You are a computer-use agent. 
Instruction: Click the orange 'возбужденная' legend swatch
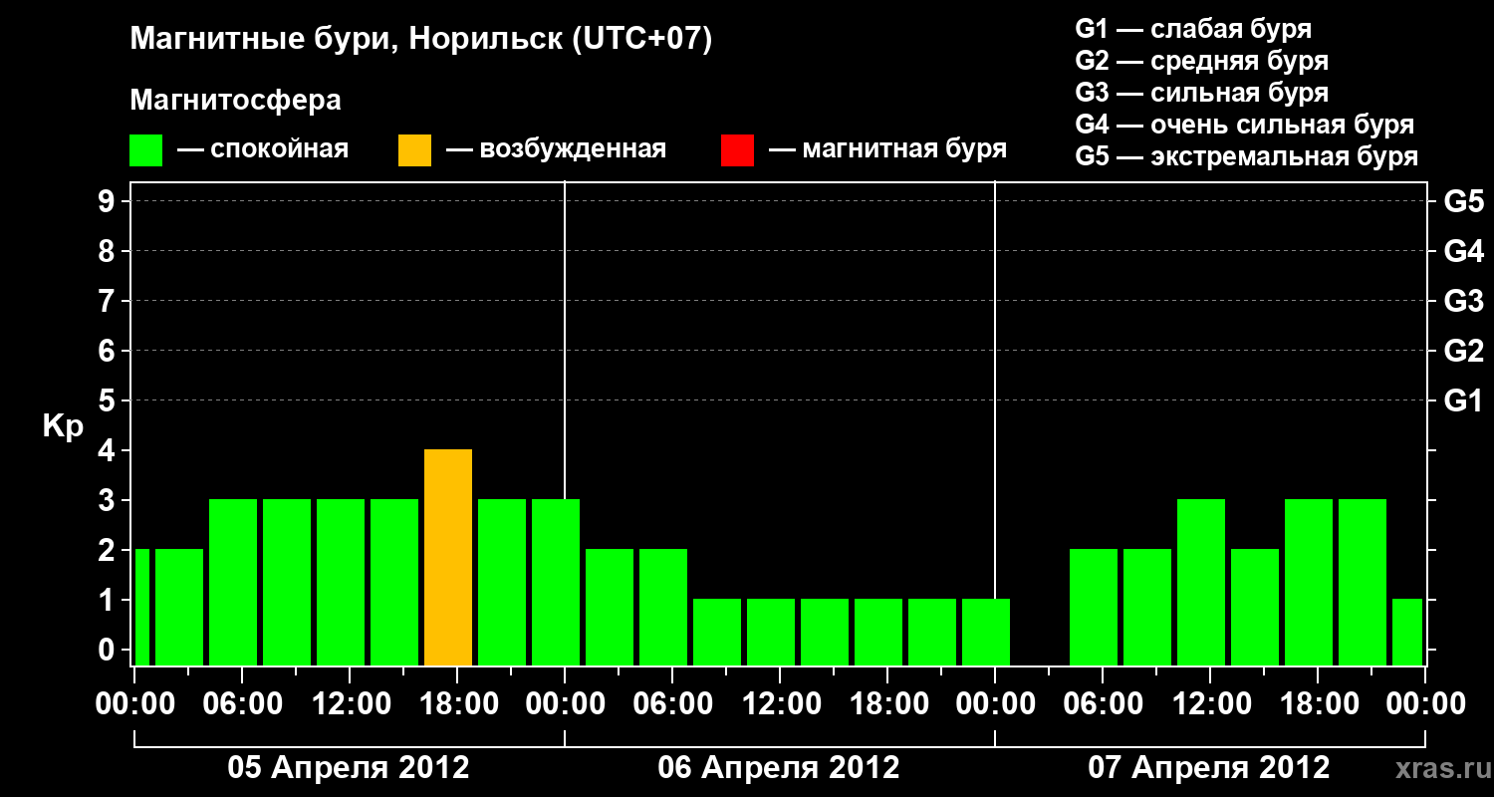click(x=414, y=150)
